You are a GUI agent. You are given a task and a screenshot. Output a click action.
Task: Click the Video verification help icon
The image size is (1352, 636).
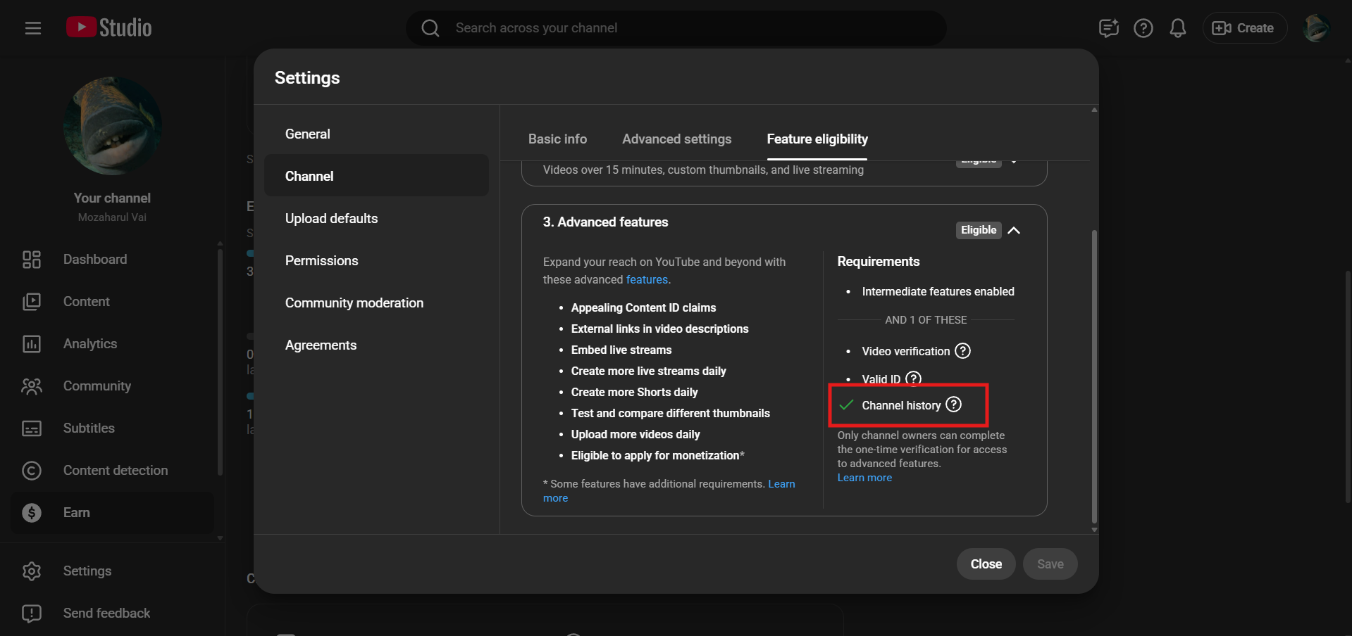(x=962, y=351)
